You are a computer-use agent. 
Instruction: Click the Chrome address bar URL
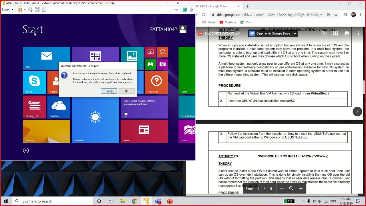270,15
